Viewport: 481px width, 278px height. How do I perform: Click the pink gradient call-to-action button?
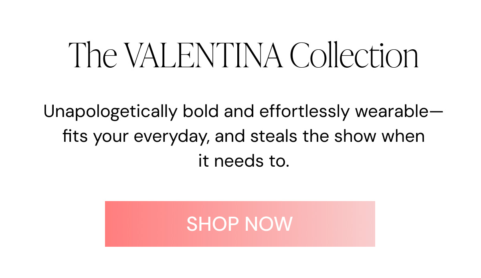coord(240,224)
